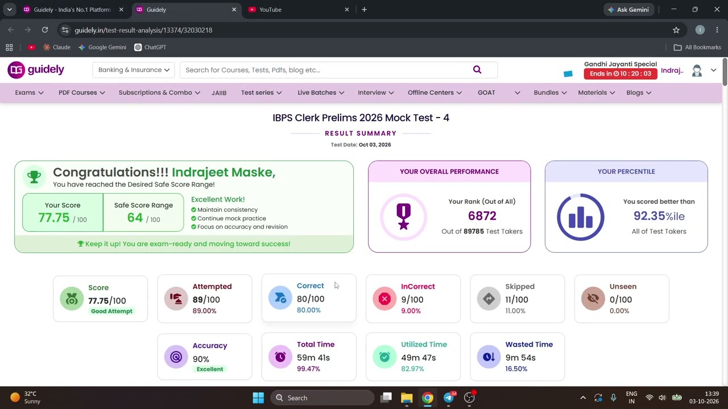The height and width of the screenshot is (409, 728).
Task: Open File Explorer from taskbar
Action: pyautogui.click(x=406, y=398)
